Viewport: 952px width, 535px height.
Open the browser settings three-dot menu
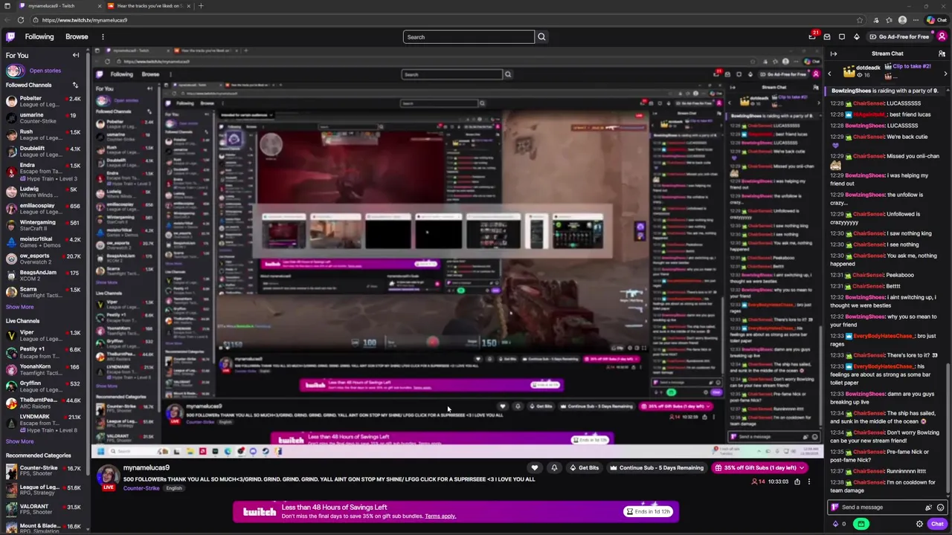[916, 20]
